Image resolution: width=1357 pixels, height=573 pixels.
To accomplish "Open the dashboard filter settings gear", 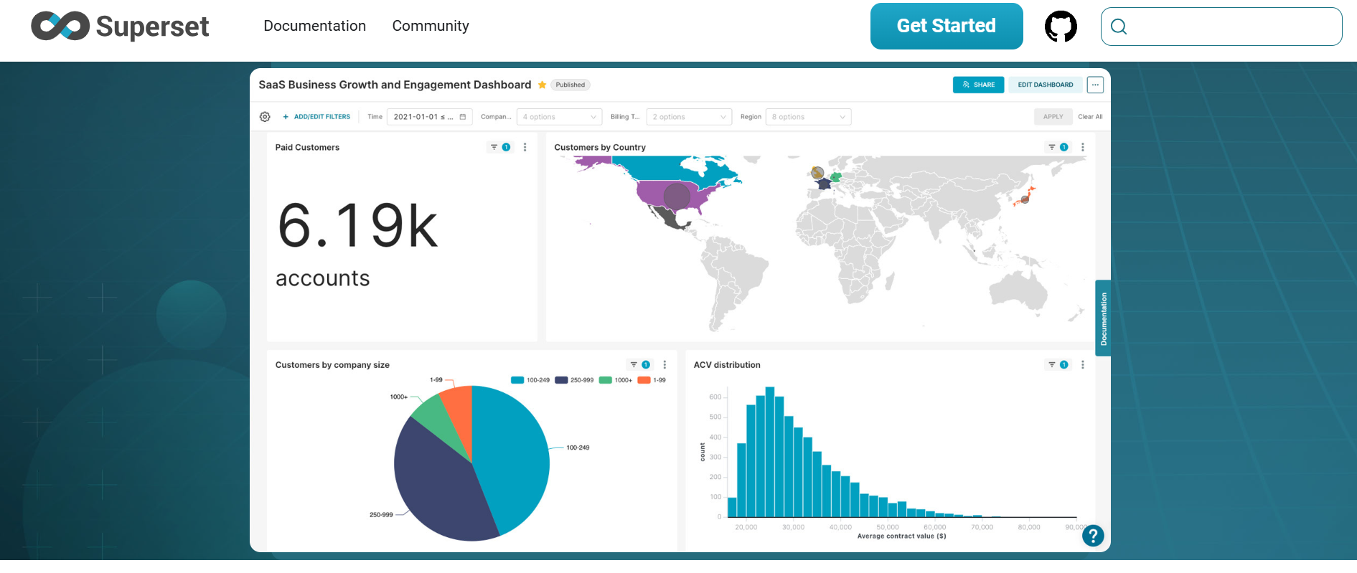I will [x=265, y=117].
